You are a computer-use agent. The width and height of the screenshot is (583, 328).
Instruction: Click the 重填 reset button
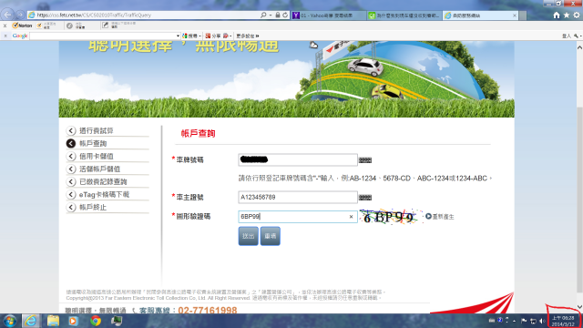click(x=270, y=236)
